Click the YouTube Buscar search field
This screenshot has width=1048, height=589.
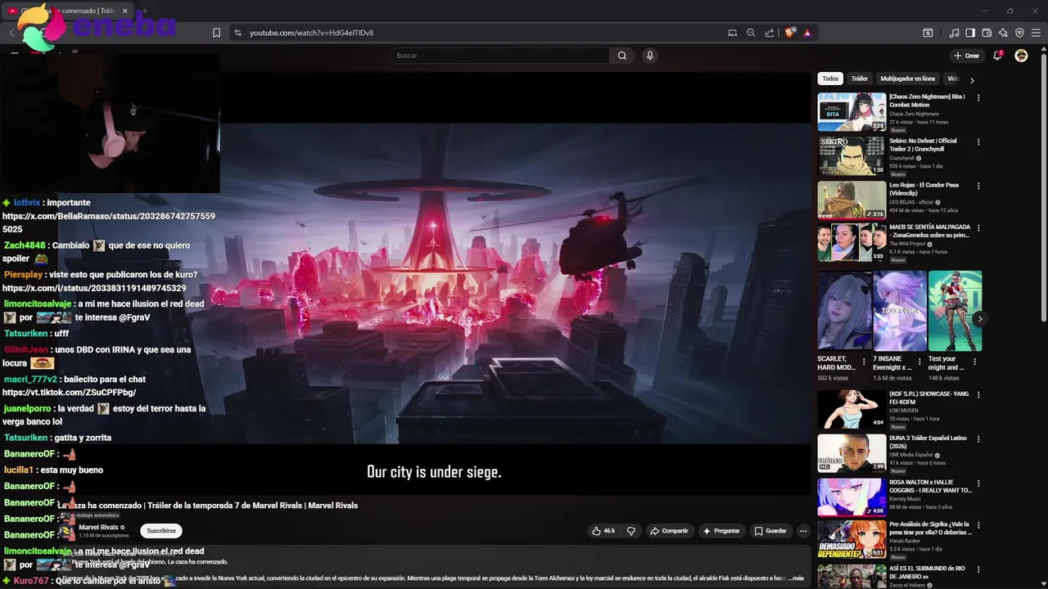pyautogui.click(x=499, y=56)
